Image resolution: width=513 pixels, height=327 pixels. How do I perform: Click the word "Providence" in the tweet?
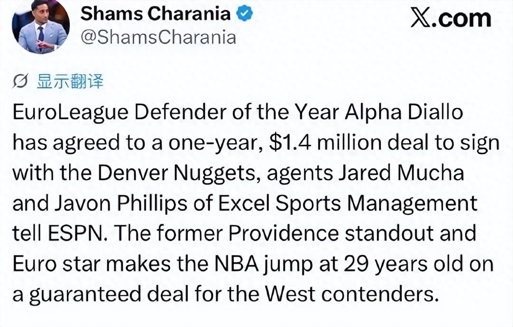(x=283, y=233)
